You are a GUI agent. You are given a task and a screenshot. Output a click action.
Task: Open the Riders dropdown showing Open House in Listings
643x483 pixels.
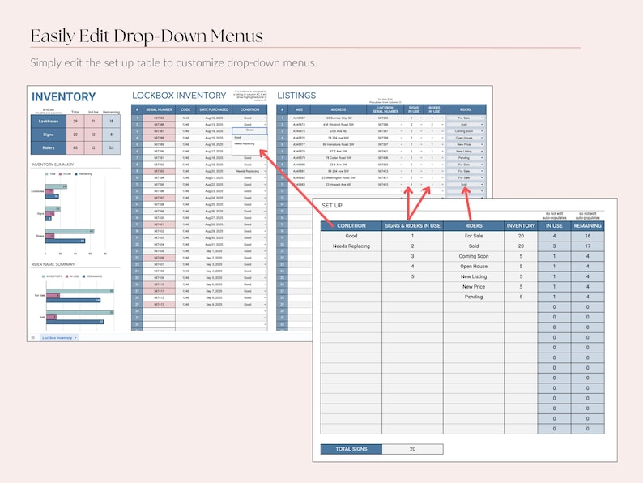click(483, 138)
